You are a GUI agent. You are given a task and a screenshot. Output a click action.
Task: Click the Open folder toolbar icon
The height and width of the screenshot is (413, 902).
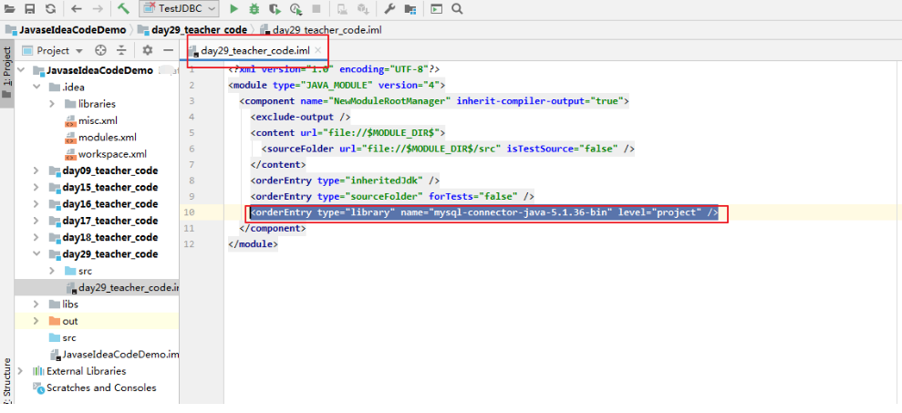coord(10,8)
